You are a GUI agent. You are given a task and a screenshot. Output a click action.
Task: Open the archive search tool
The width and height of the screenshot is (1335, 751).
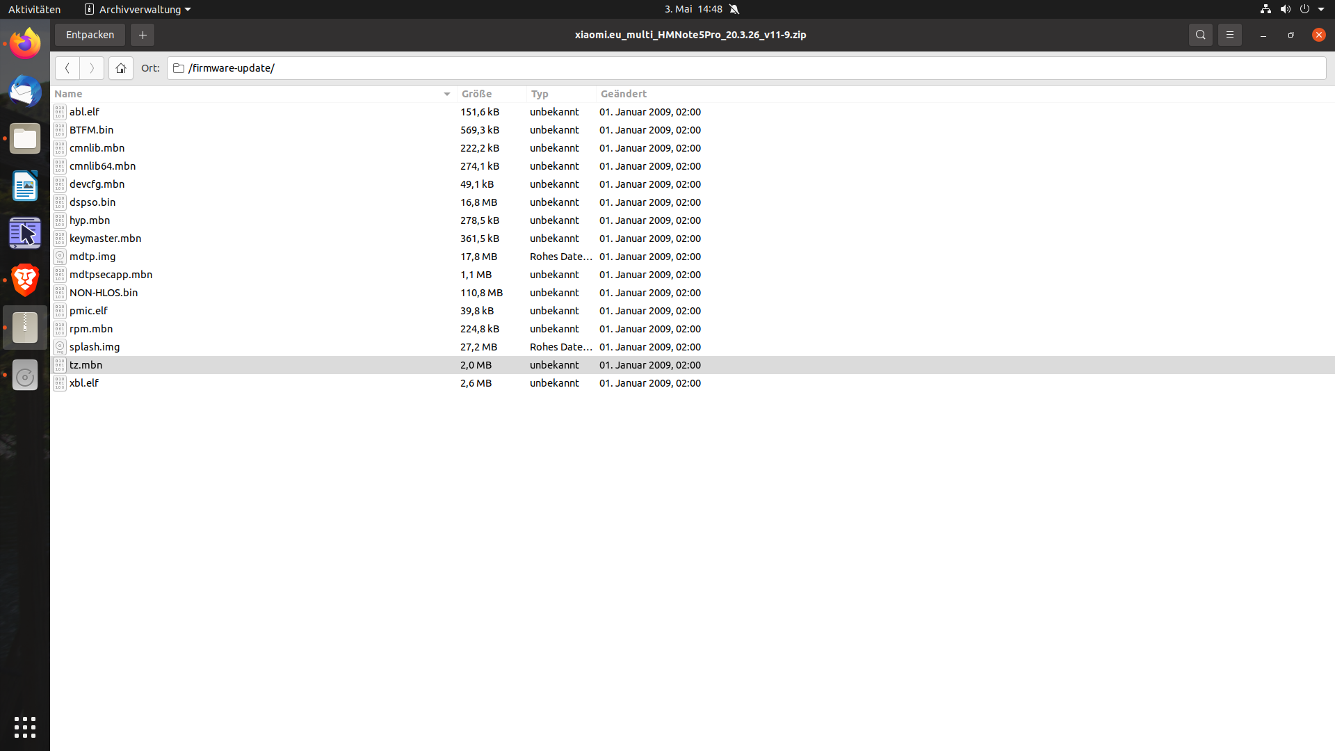point(1200,35)
